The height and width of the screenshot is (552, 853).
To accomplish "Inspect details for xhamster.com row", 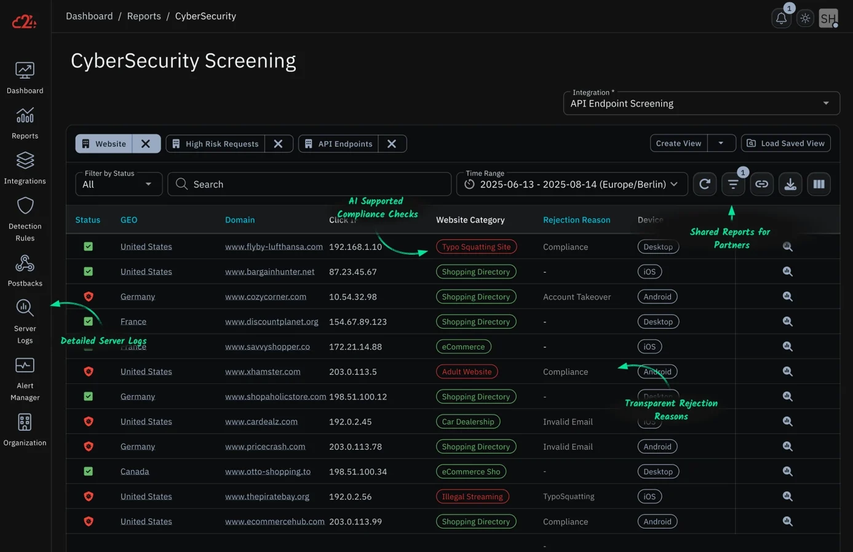I will pos(787,372).
